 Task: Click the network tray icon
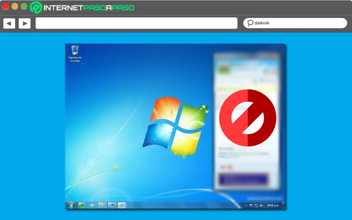pyautogui.click(x=256, y=205)
